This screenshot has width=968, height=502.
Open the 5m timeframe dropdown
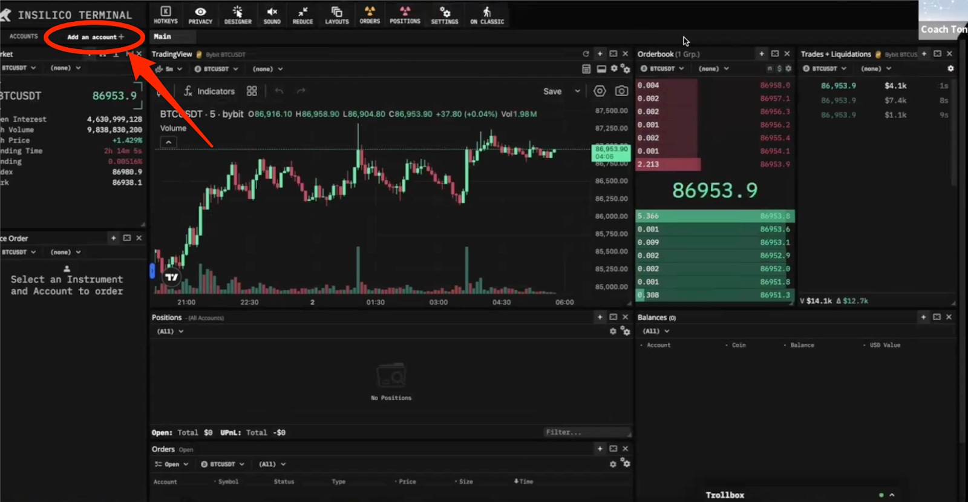169,69
